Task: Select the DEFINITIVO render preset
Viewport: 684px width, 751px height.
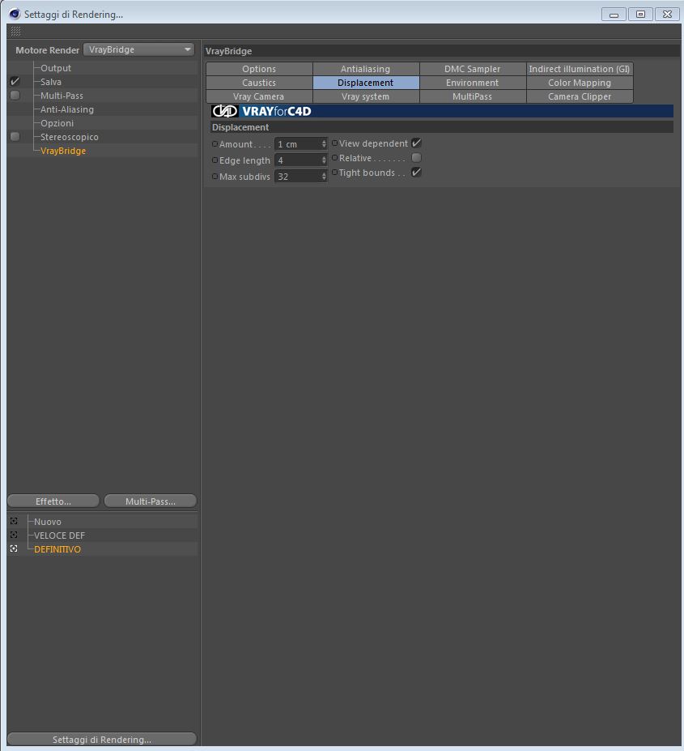Action: pos(57,549)
